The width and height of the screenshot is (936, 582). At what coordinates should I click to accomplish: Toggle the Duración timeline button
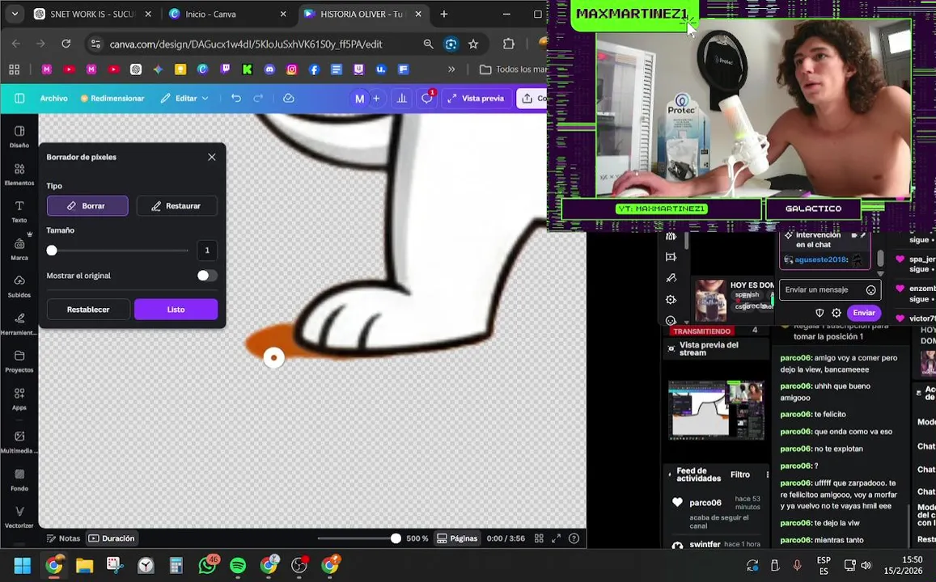click(x=112, y=538)
